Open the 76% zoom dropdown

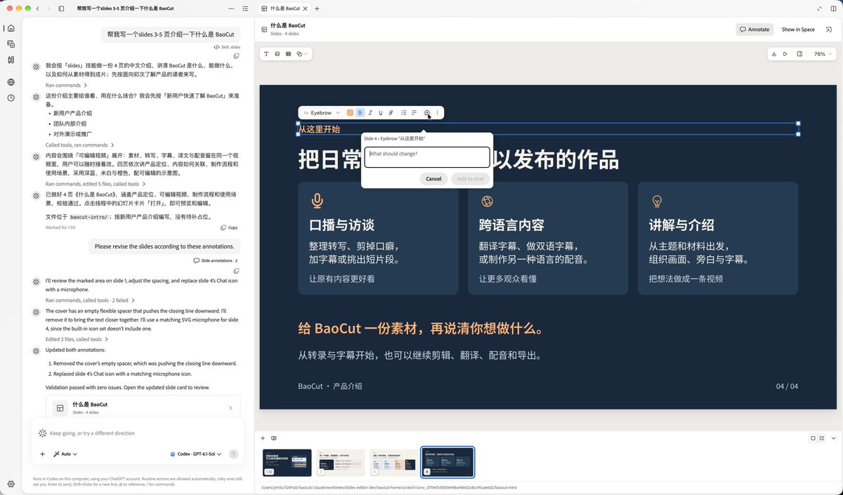click(823, 53)
